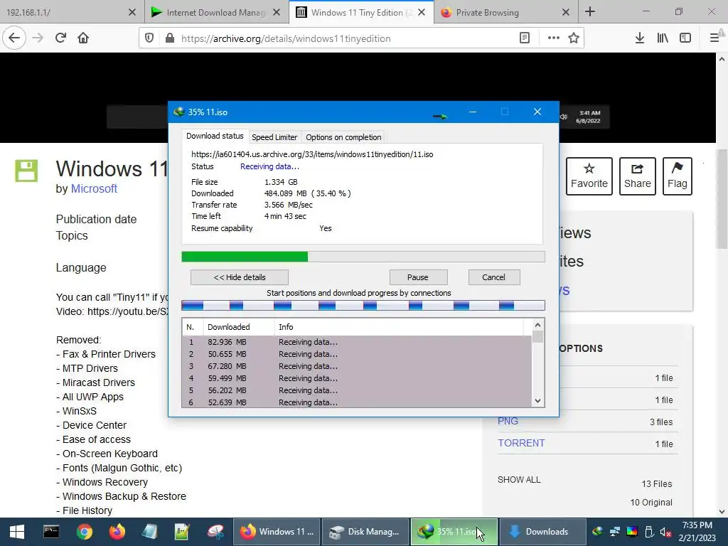Screen dimensions: 728x546
Task: Open the Snipping Tool taskbar icon
Action: coord(215,532)
